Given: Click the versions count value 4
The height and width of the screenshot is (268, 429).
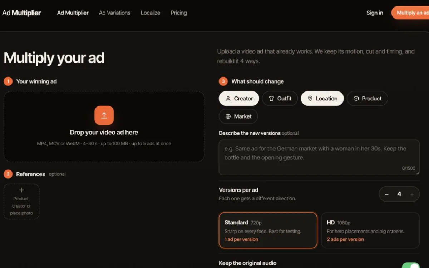Looking at the screenshot, I should [399, 194].
